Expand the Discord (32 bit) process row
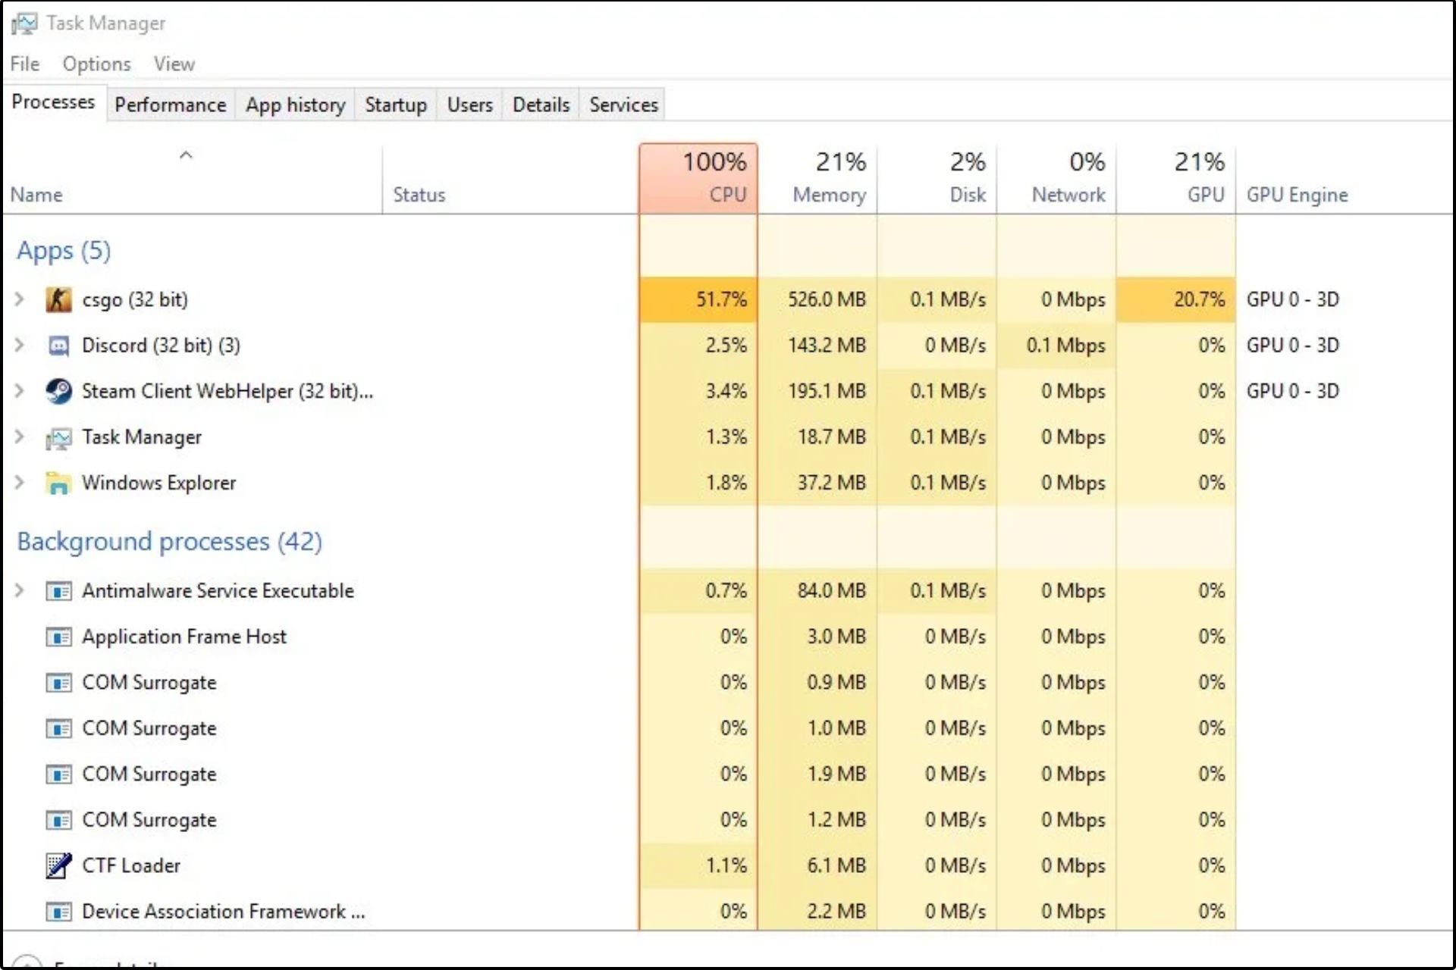This screenshot has width=1456, height=970. pos(24,344)
